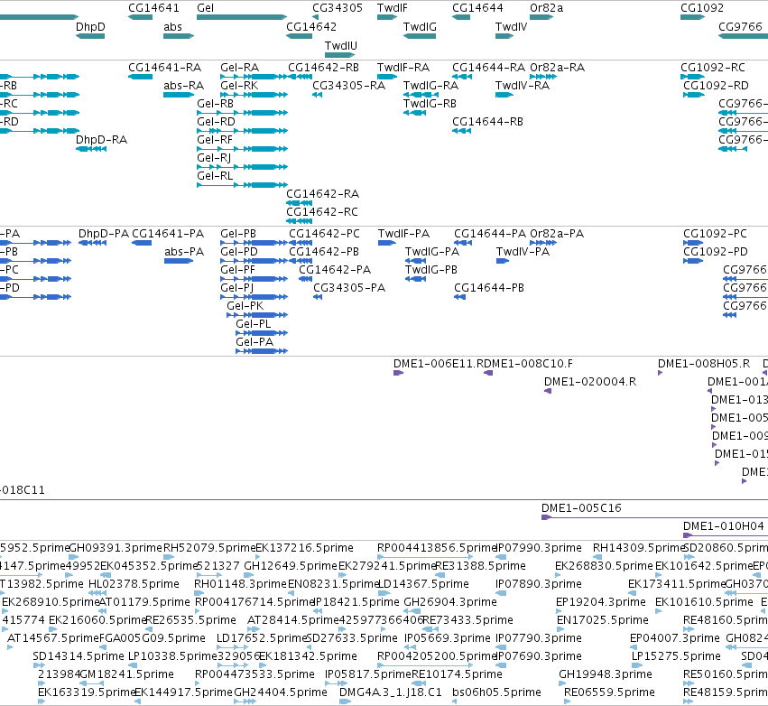
Task: Select the TwdlV-PA protein label
Action: 523,252
